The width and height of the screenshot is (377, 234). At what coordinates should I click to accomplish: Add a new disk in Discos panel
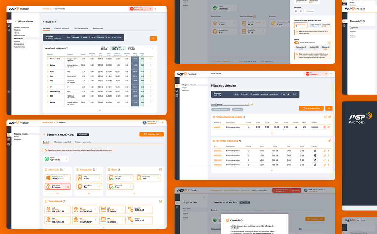(161, 170)
